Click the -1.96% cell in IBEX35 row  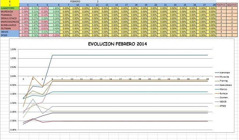[x=24, y=32]
